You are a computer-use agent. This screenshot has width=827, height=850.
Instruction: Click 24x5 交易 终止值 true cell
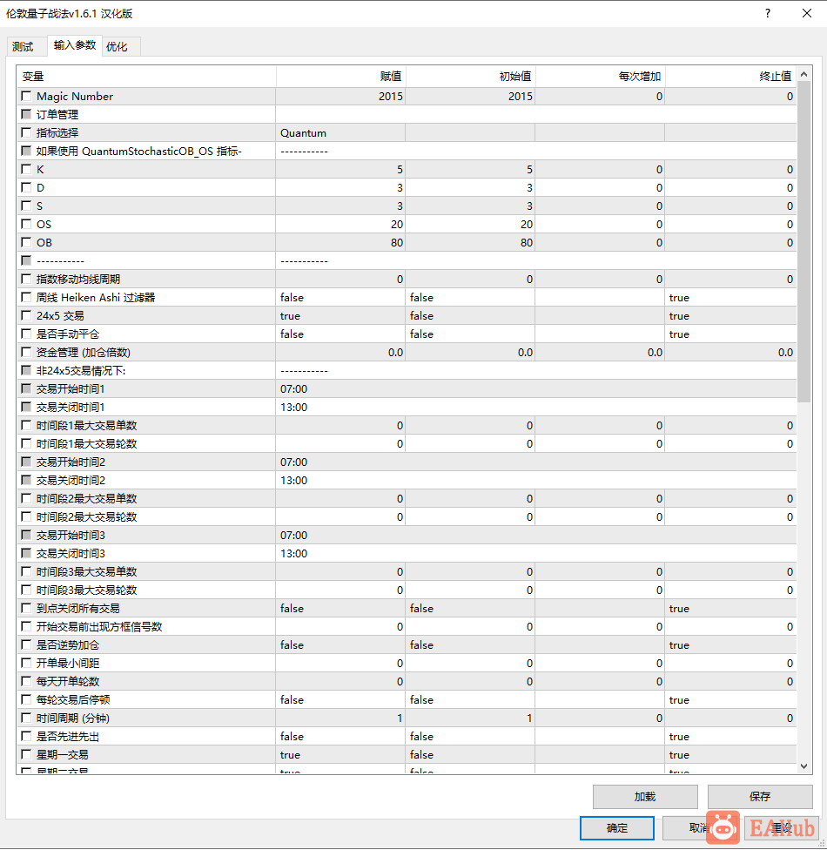(x=730, y=315)
